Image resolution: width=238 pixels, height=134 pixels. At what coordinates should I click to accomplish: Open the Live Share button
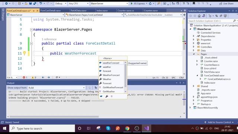226,3
